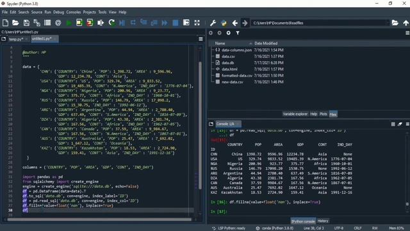Image resolution: width=410 pixels, height=231 pixels.
Task: Switch to the temp.py editor tab
Action: pyautogui.click(x=18, y=39)
